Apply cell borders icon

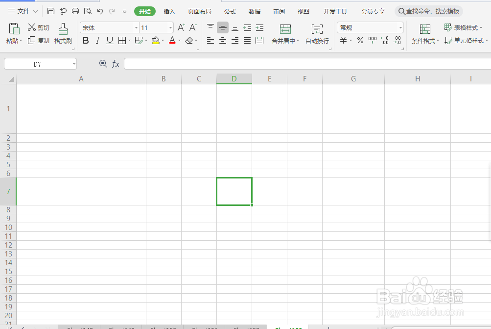click(x=122, y=41)
